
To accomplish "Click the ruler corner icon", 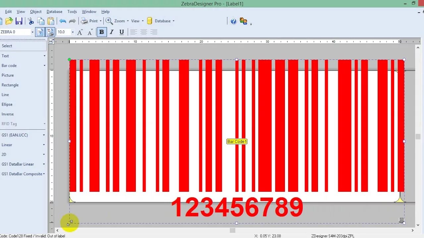I will click(x=51, y=41).
